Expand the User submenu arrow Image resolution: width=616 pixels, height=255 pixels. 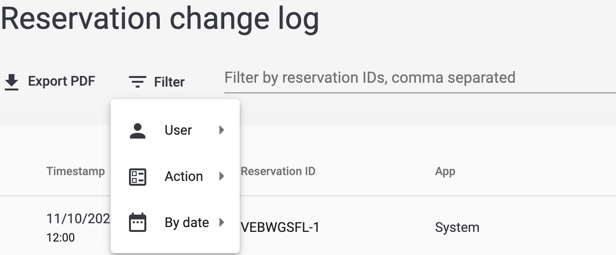tap(221, 130)
